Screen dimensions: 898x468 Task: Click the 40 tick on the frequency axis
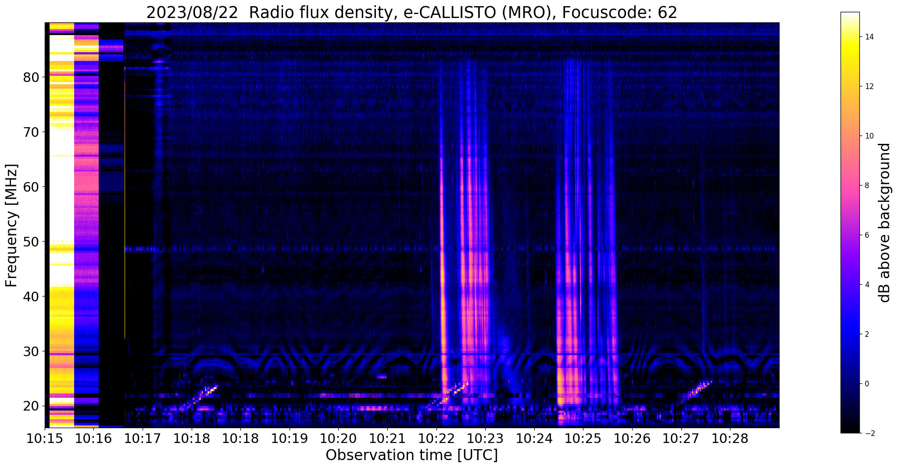pos(31,297)
